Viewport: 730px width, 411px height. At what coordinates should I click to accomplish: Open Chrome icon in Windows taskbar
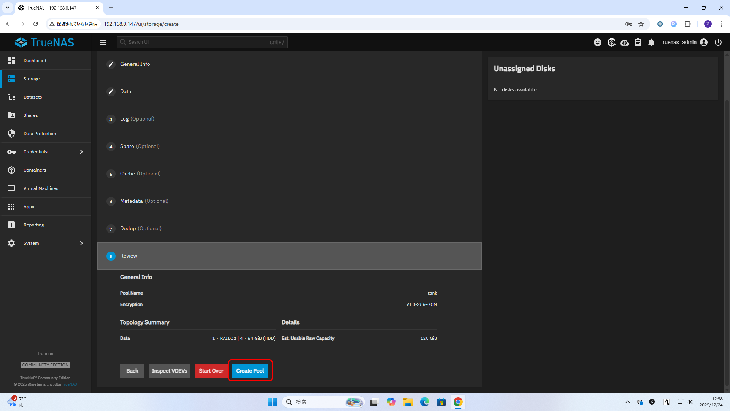[x=458, y=402]
